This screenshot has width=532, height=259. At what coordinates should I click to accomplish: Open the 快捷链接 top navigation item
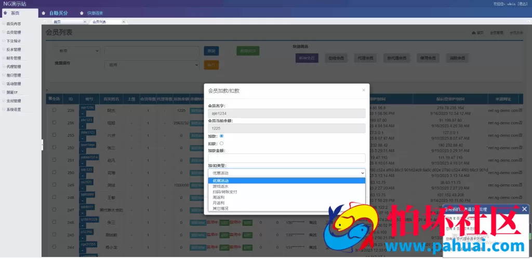click(x=95, y=13)
